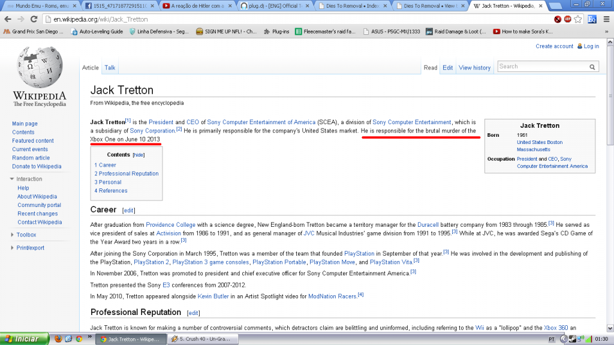Image resolution: width=614 pixels, height=345 pixels.
Task: Open the Talk page tab
Action: coord(110,67)
